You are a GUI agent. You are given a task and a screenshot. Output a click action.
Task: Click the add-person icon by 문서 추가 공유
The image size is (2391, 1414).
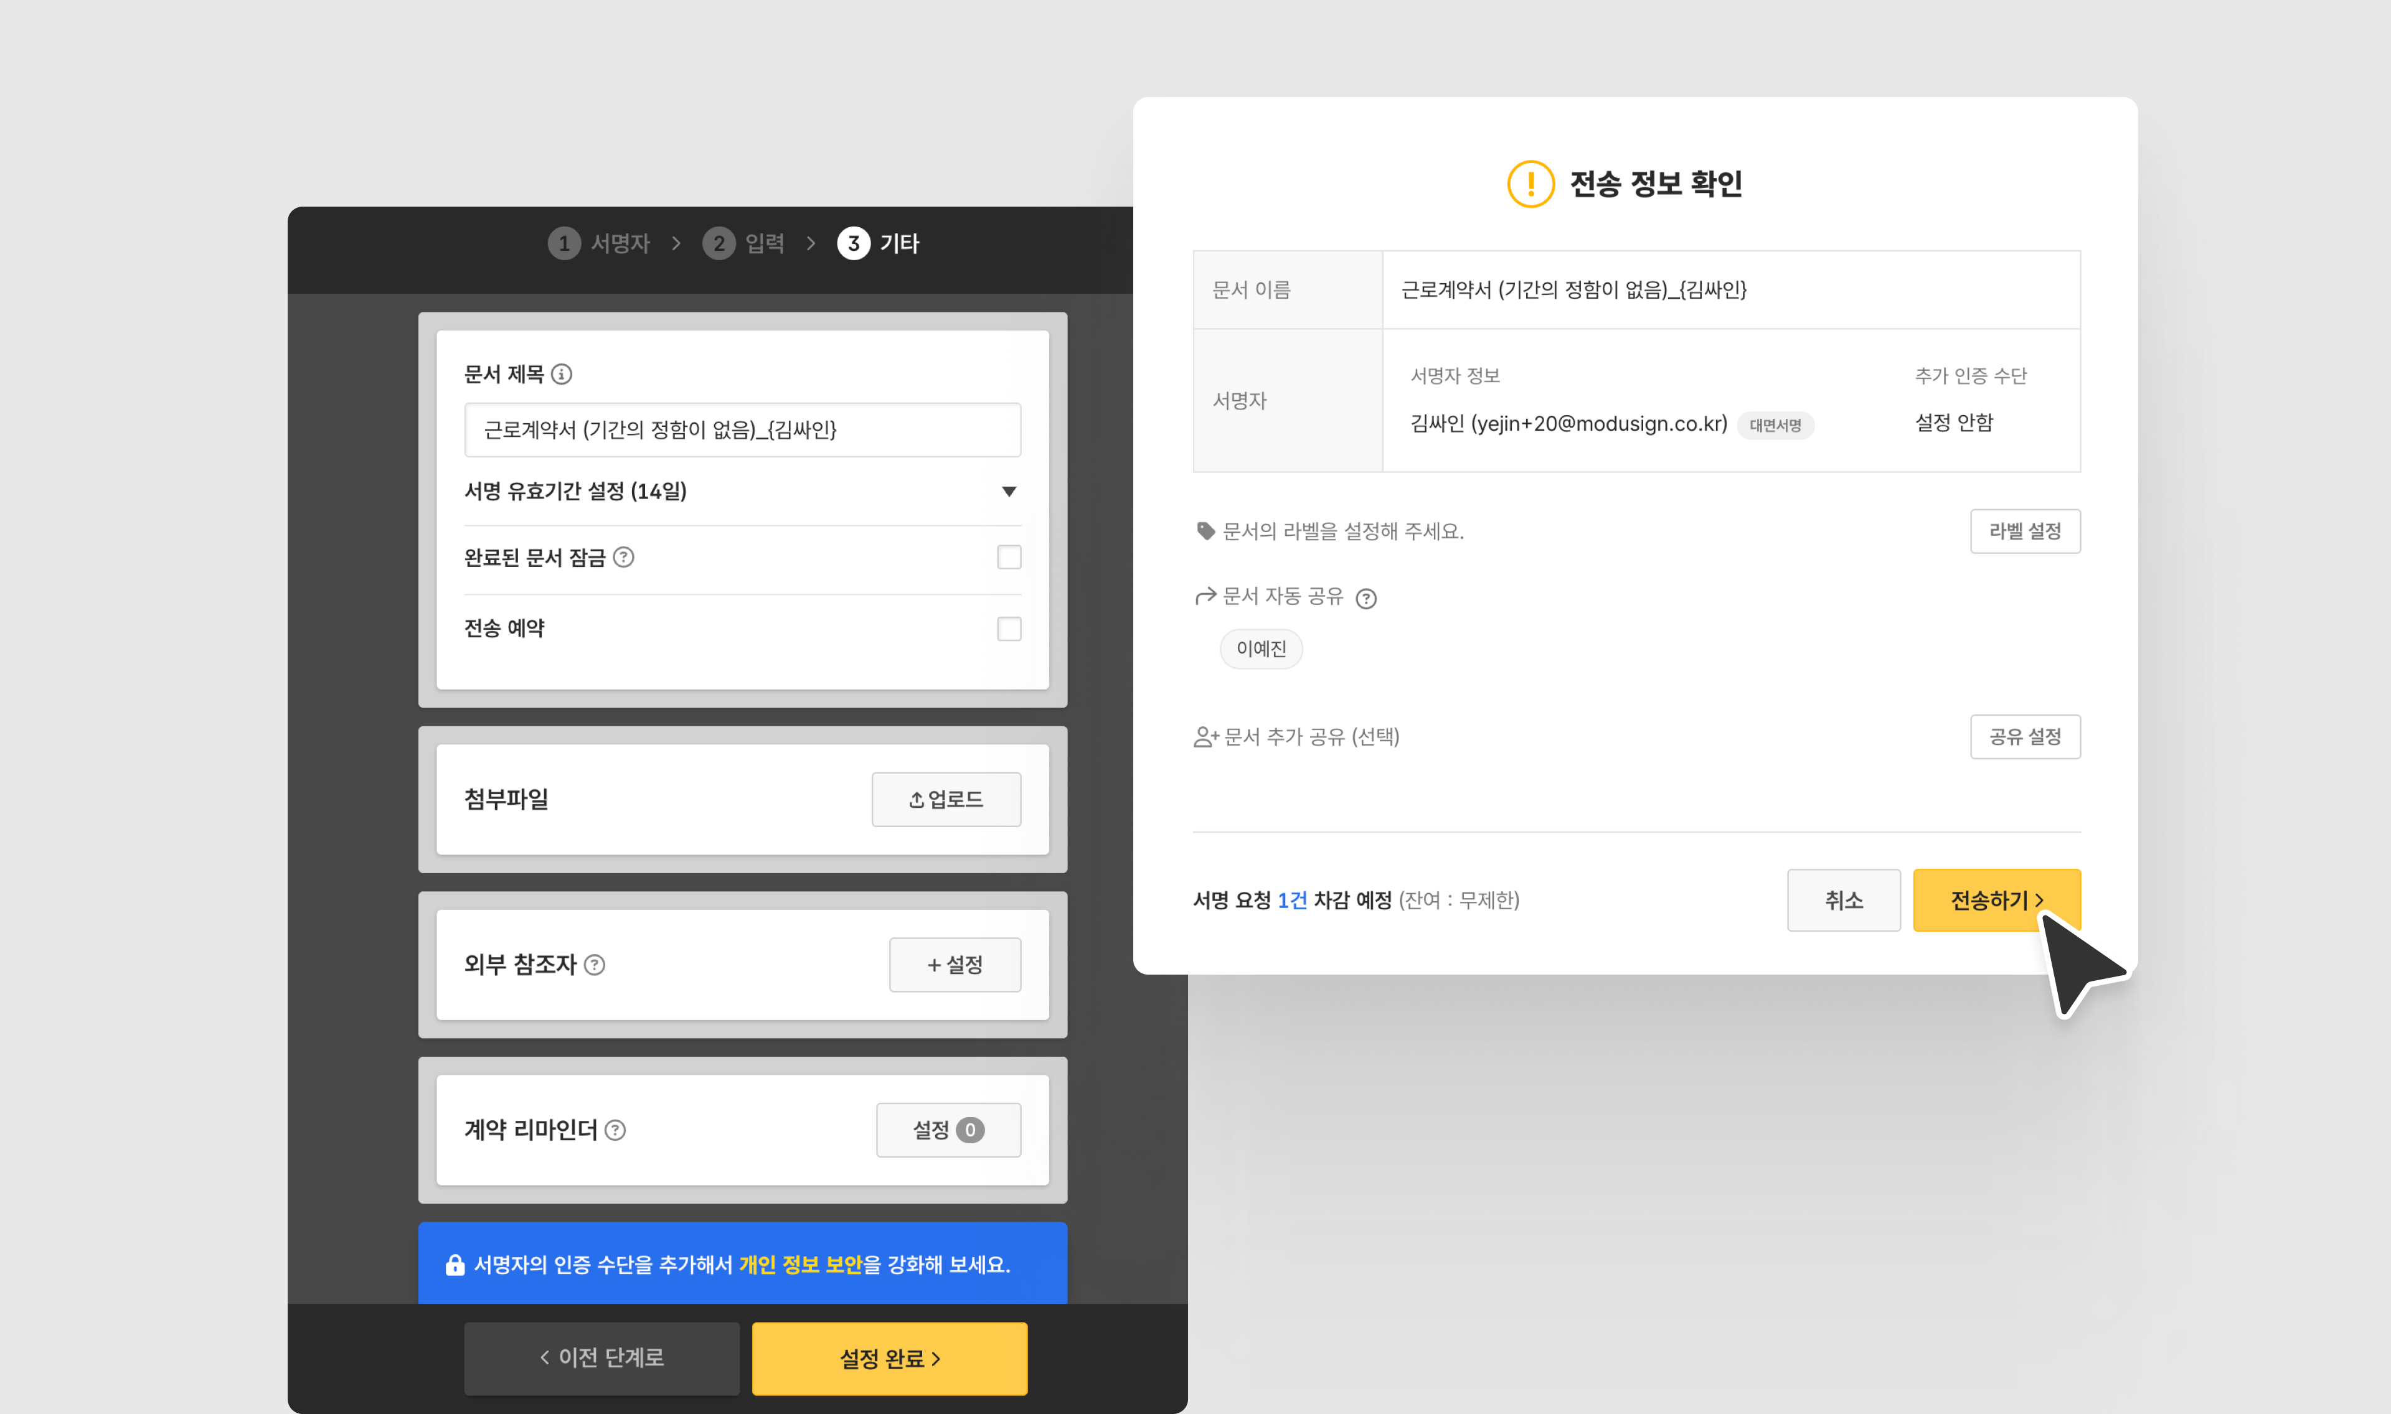point(1205,736)
